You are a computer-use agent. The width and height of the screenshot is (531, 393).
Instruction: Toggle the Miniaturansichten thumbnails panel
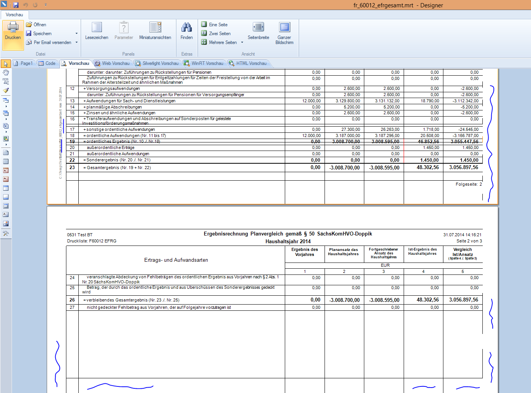coord(155,31)
